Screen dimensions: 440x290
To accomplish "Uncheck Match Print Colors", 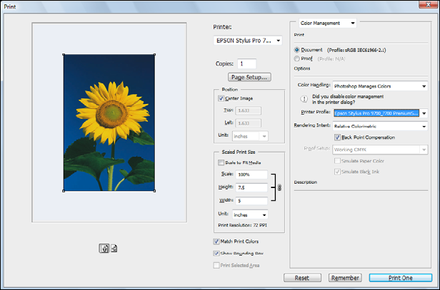I will click(216, 242).
